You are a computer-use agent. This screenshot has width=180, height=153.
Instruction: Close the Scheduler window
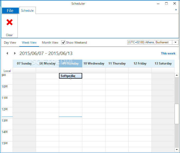(175, 3)
